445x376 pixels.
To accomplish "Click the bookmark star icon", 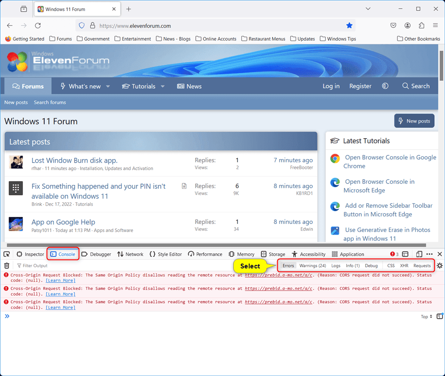I will [349, 26].
